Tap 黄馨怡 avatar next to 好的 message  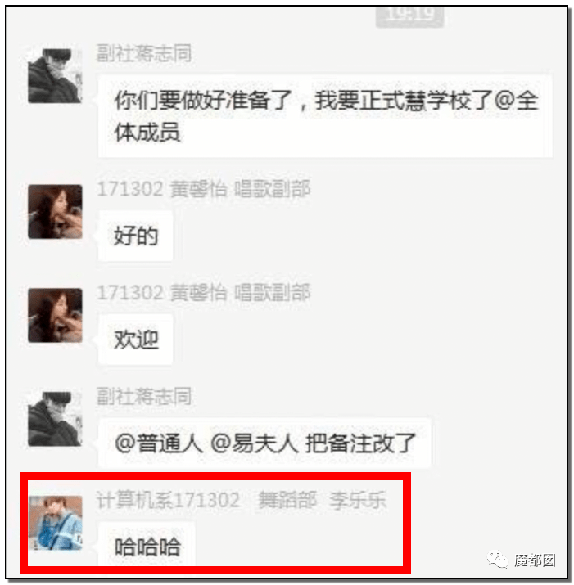[55, 212]
